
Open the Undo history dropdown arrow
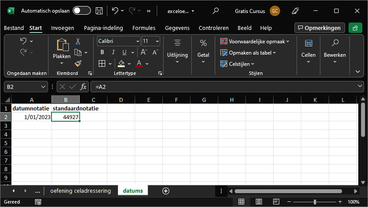point(122,11)
